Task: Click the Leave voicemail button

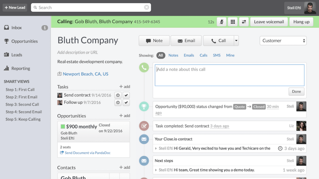Action: 269,22
